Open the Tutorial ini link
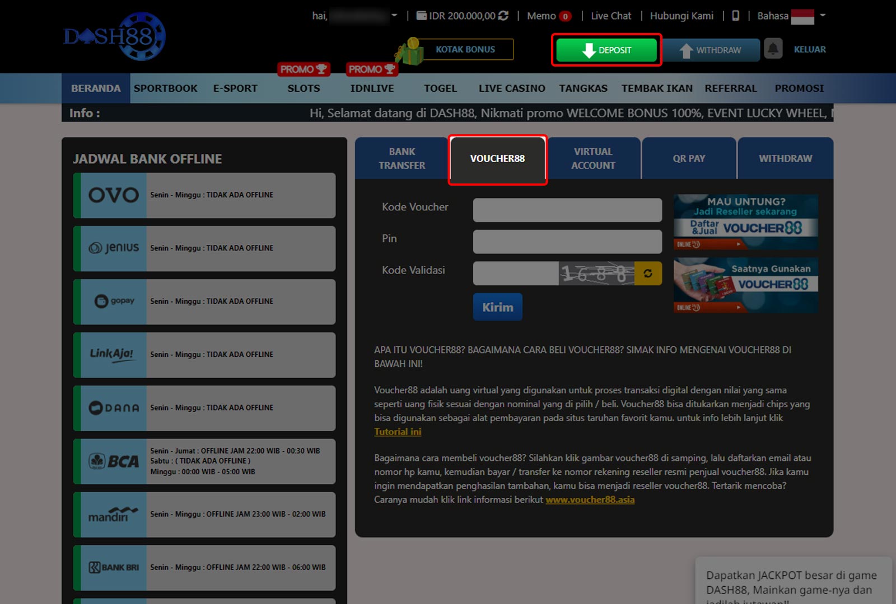Screen dimensions: 896x604 click(398, 432)
